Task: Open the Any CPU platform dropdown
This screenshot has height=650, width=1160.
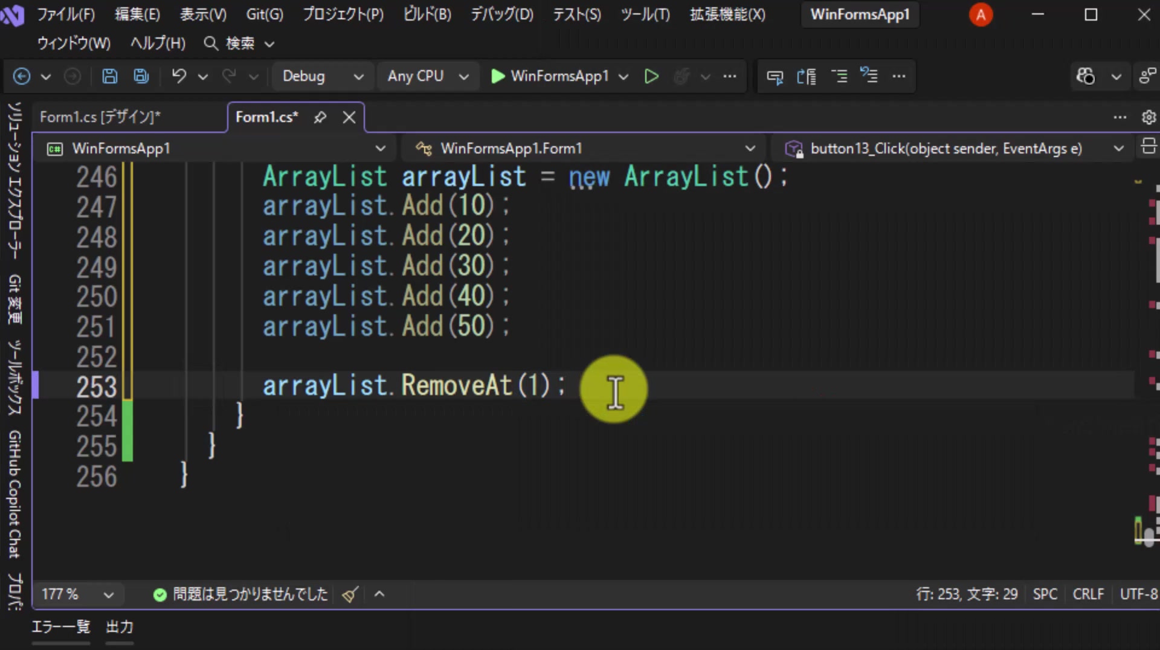Action: pyautogui.click(x=428, y=76)
